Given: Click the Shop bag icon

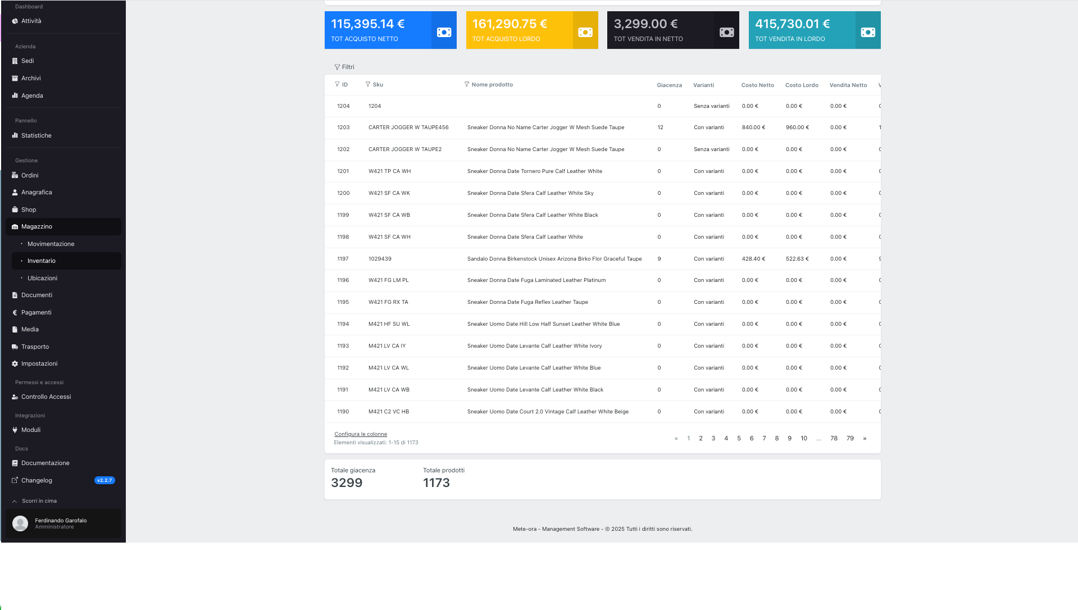Looking at the screenshot, I should [15, 210].
